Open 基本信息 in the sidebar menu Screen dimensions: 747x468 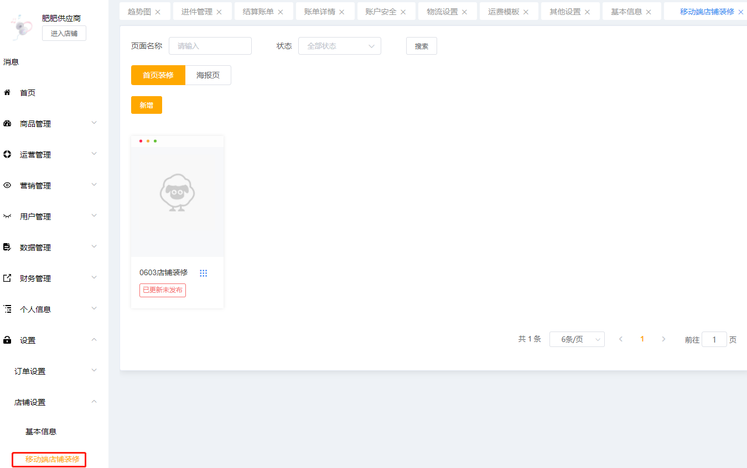pyautogui.click(x=41, y=432)
